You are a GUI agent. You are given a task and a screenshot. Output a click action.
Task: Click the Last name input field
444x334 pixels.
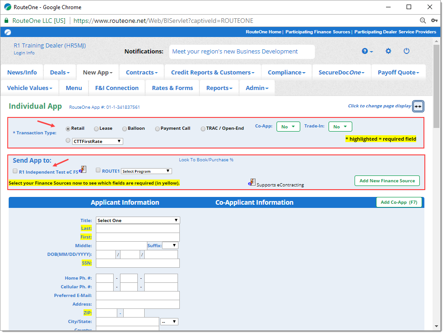coord(138,228)
